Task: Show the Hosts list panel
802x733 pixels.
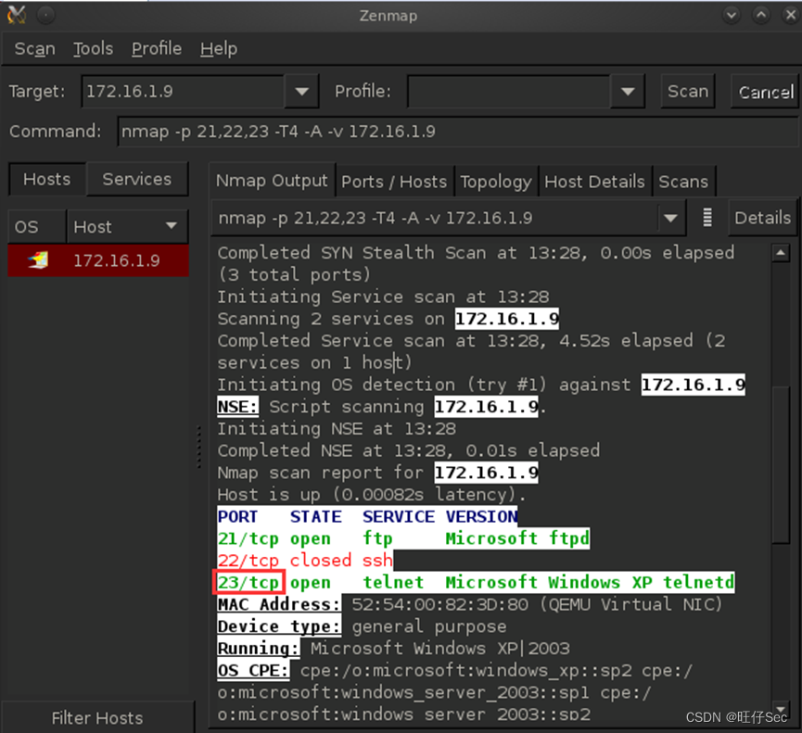Action: (x=47, y=179)
